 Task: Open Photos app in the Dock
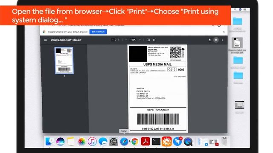point(81,142)
